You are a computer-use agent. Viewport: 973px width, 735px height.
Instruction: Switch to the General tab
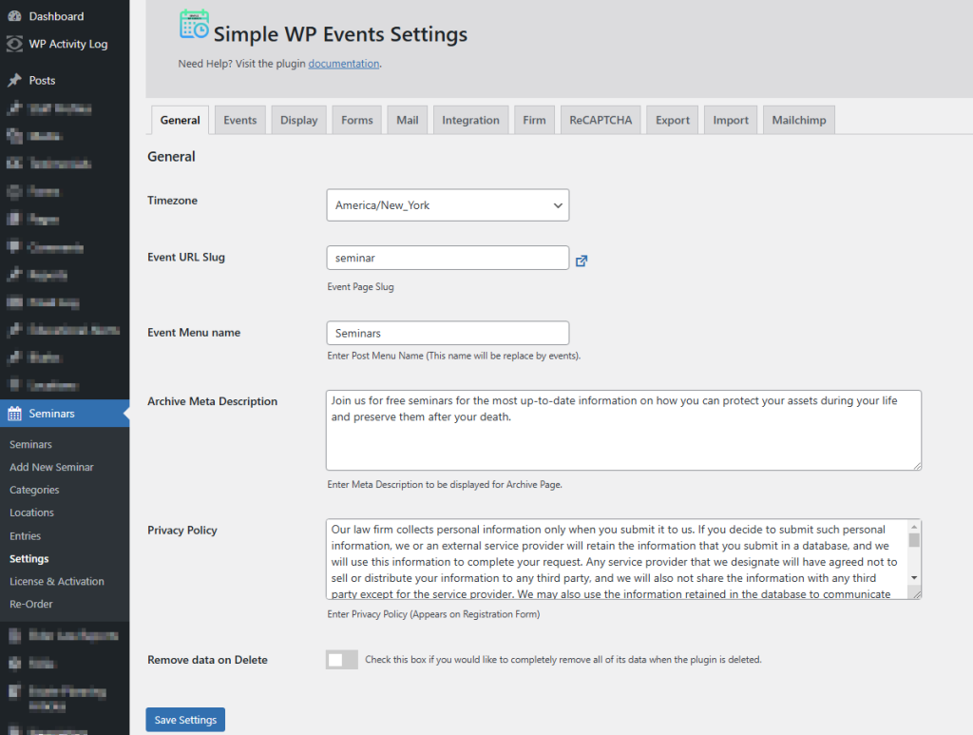(180, 120)
